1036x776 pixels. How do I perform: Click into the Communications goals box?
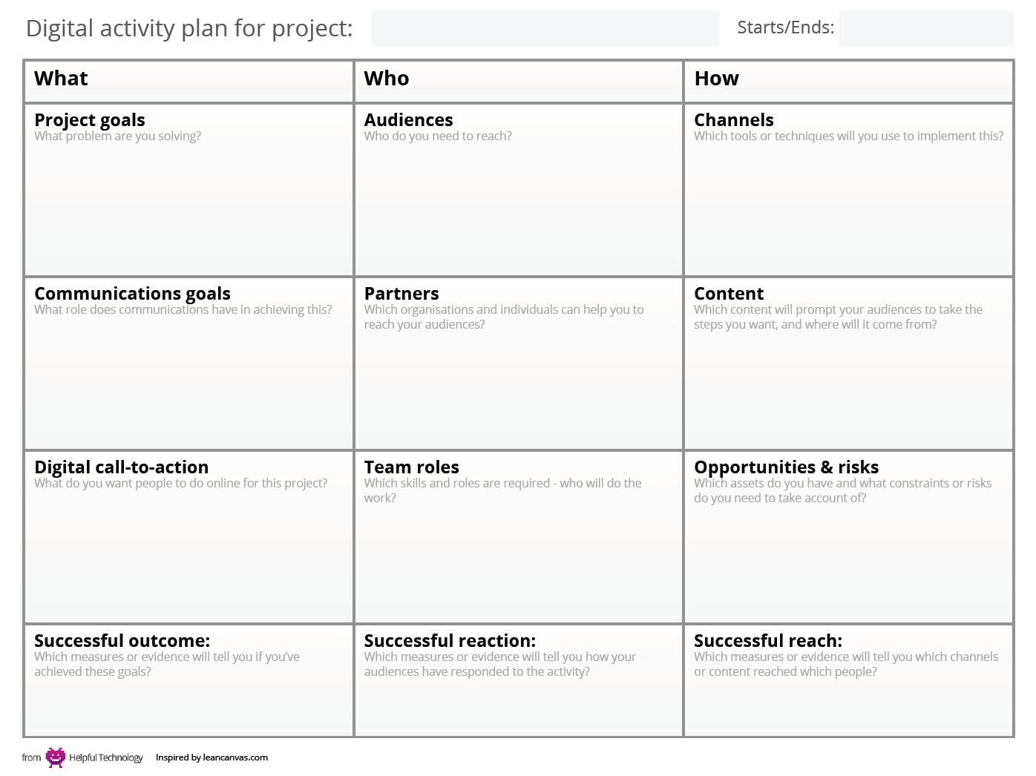[x=188, y=364]
